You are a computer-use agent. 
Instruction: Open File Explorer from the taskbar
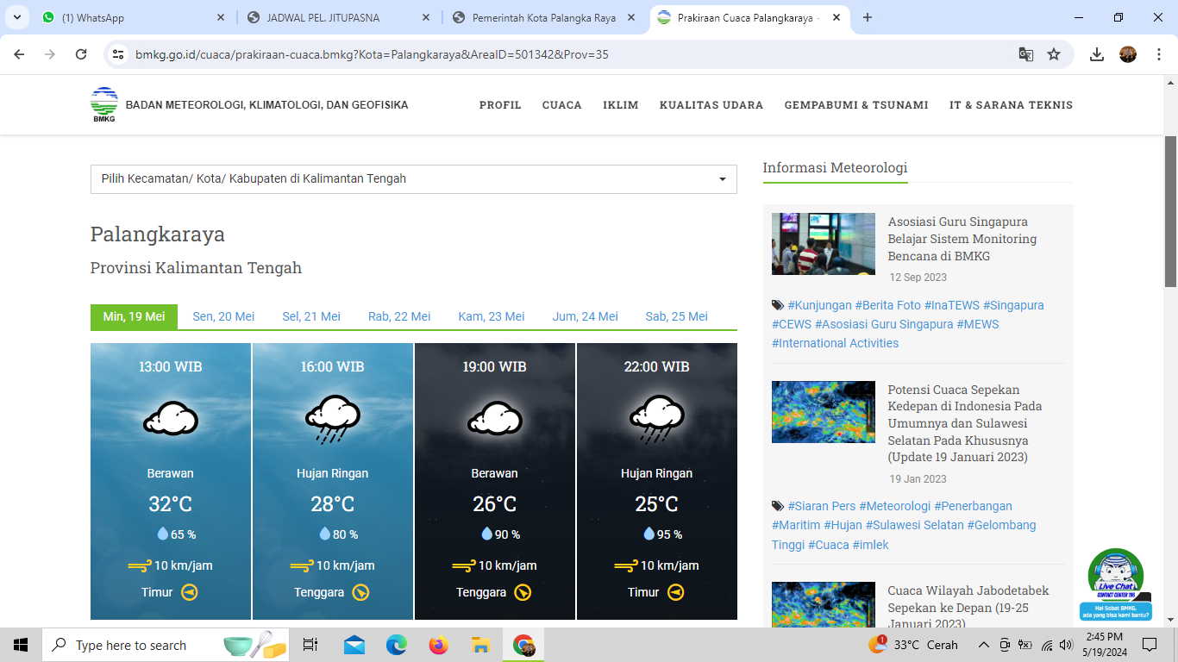(x=481, y=645)
